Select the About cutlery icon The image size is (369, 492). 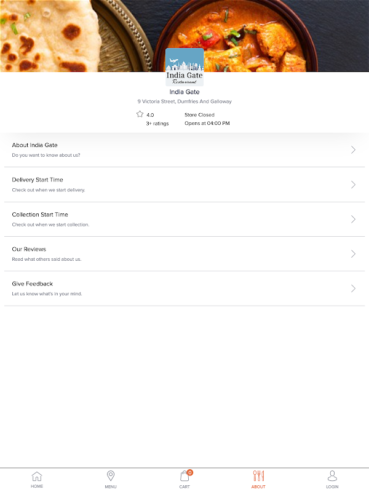pos(258,475)
